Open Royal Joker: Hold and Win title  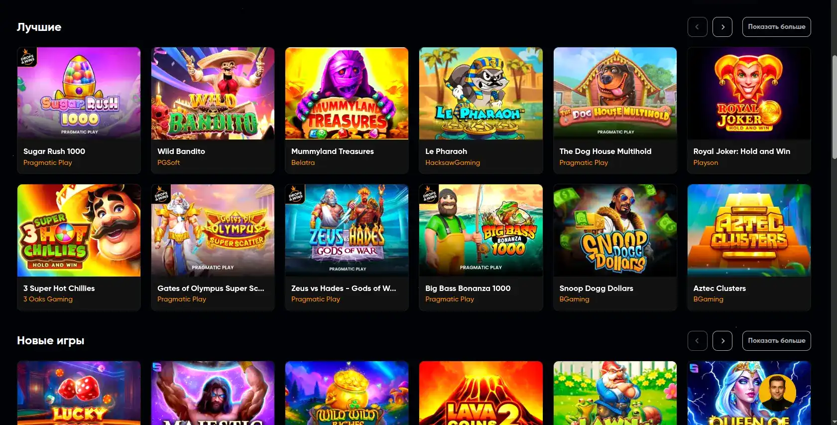click(x=741, y=151)
